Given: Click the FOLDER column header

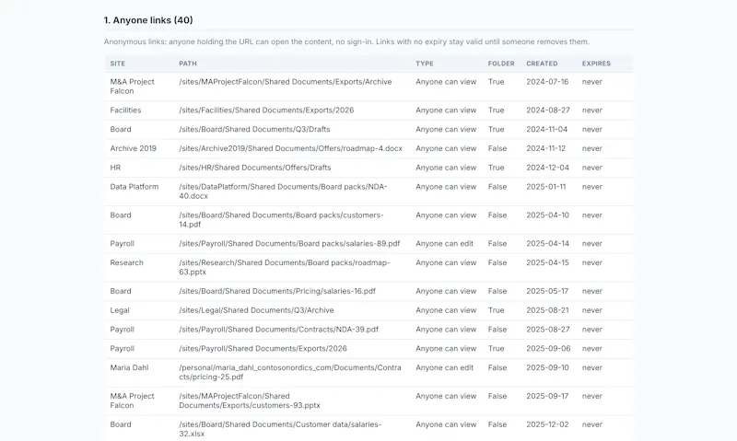Looking at the screenshot, I should pyautogui.click(x=501, y=64).
